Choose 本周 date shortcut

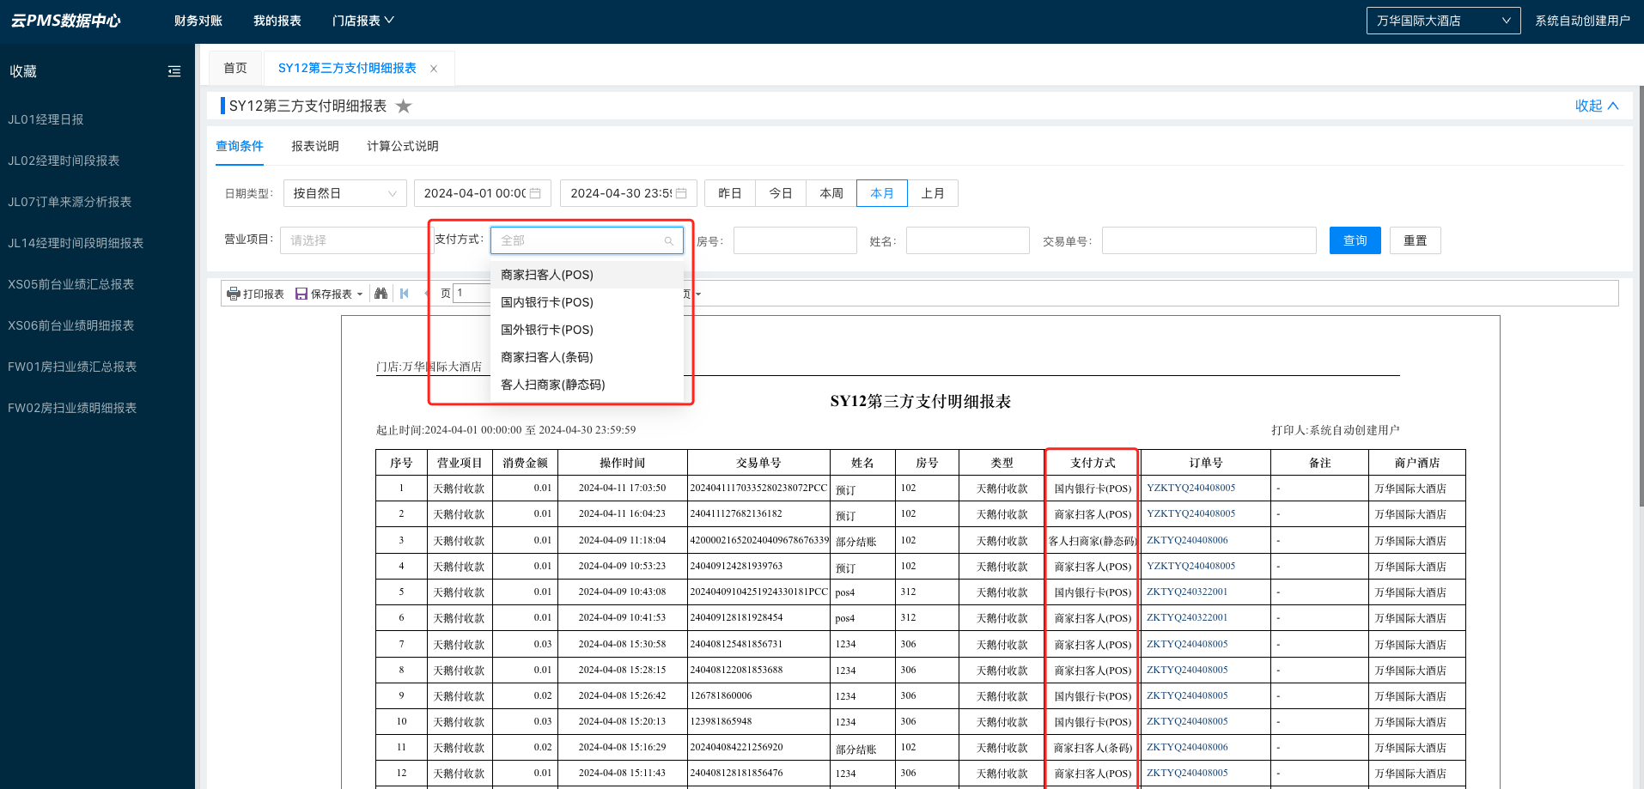[x=831, y=193]
